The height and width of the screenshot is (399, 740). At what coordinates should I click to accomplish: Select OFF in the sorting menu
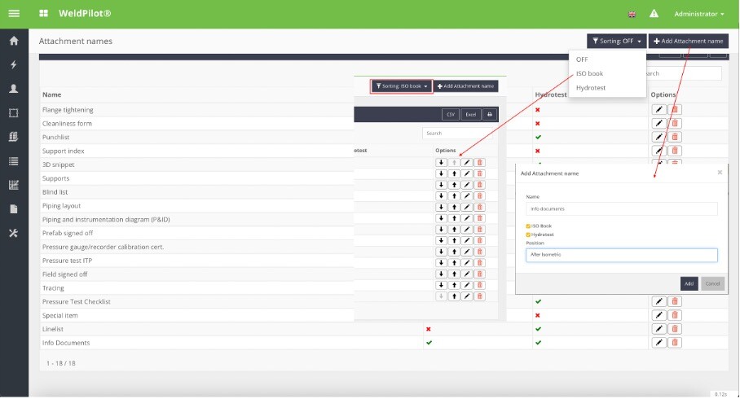[582, 59]
